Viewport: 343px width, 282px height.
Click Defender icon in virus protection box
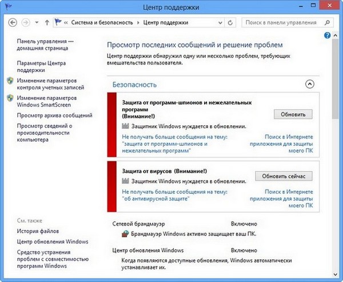125,181
